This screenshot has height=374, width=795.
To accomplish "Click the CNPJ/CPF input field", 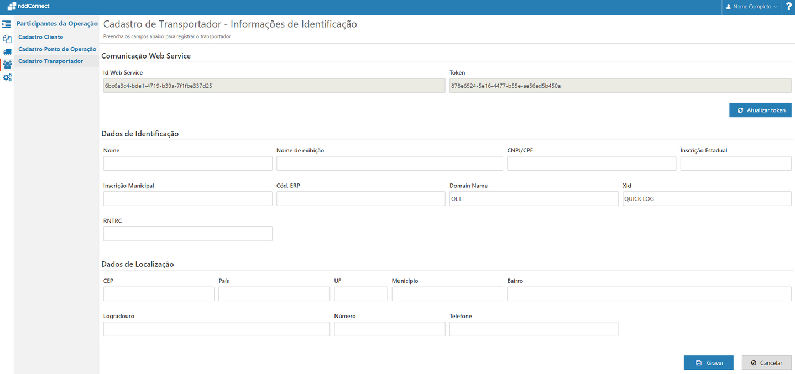I will [591, 163].
